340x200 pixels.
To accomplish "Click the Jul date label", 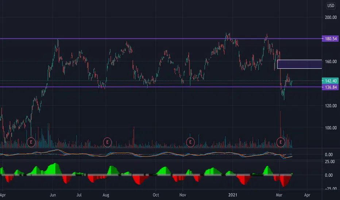I will coord(79,195).
